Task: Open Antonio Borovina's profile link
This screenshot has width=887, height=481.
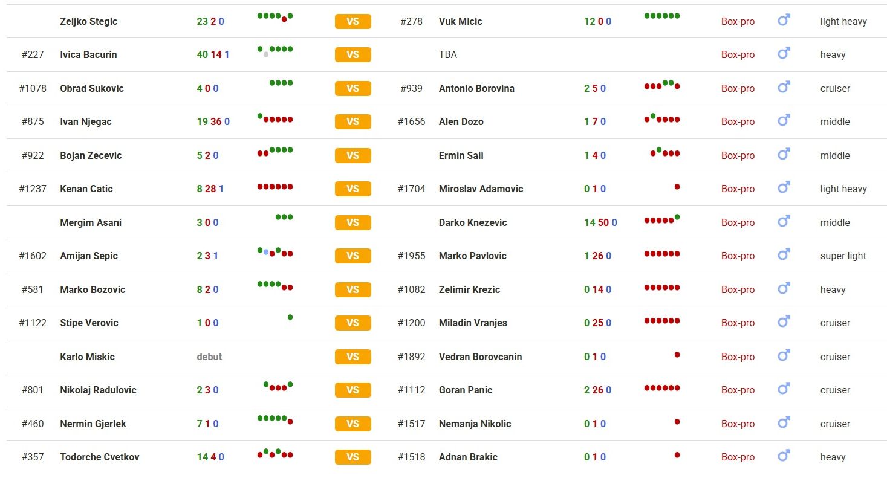Action: [476, 88]
